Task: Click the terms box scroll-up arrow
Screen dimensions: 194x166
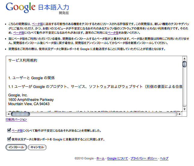Action: point(184,58)
